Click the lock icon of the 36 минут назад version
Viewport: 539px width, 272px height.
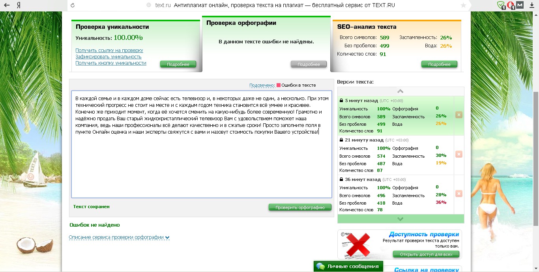(x=341, y=179)
